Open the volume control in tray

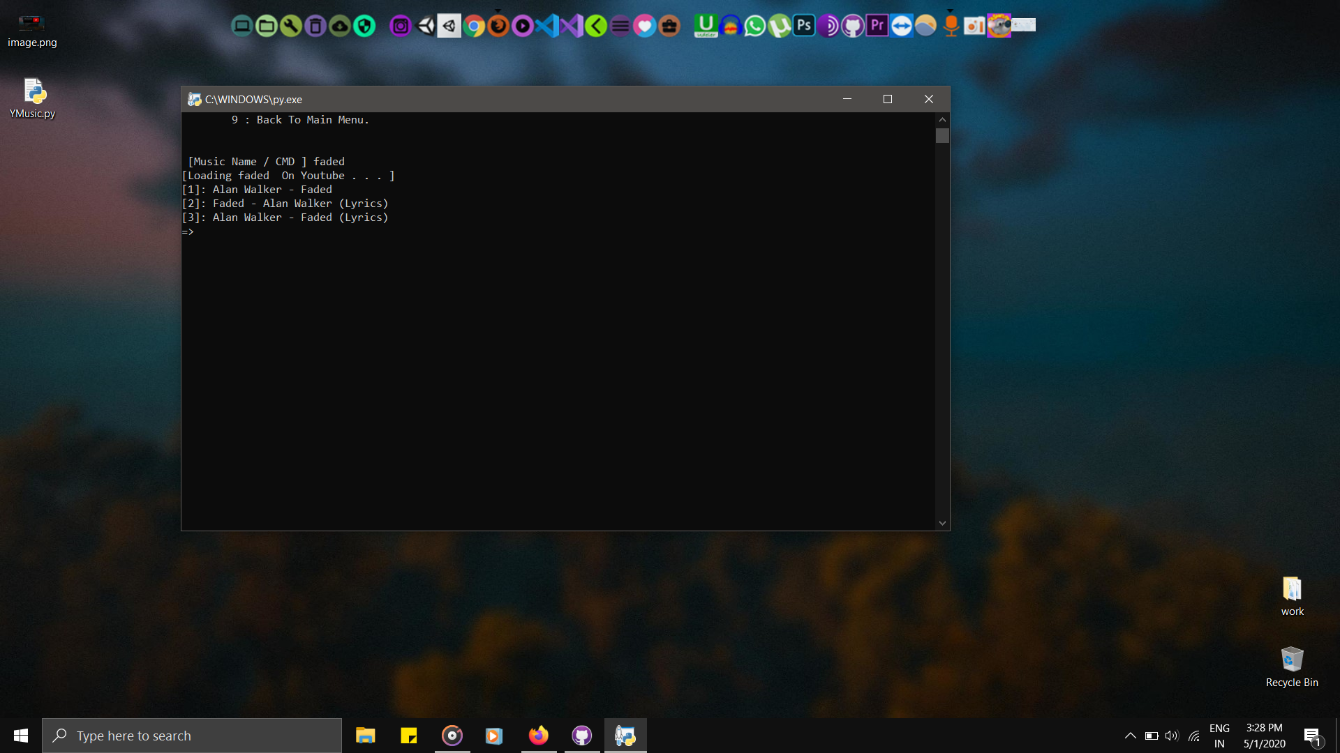(1171, 736)
